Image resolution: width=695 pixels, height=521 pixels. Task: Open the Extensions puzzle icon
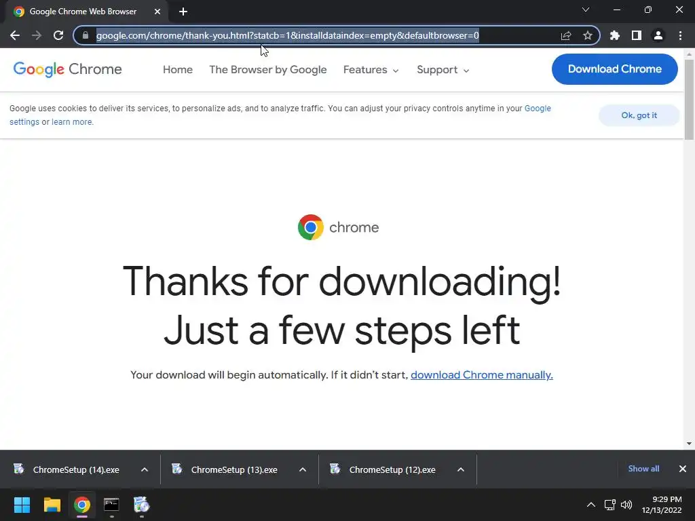tap(614, 35)
